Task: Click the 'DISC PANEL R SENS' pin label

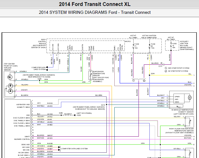Action: [22, 121]
